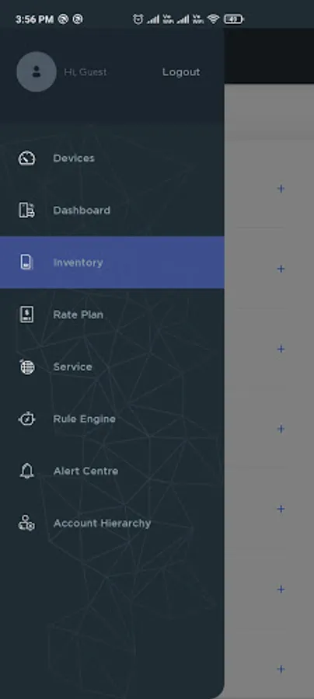Expand the plus row beside Service
Image resolution: width=314 pixels, height=699 pixels.
(281, 349)
